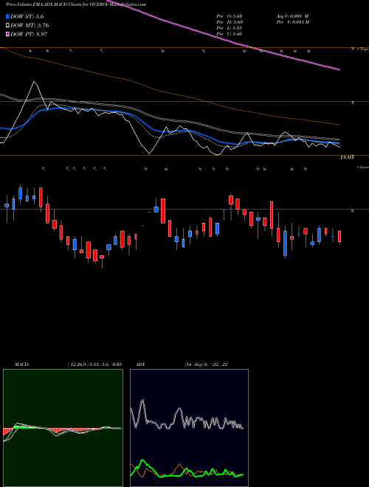Click the blue DOW ST legend swatch
Screen dimensions: 369x487
click(x=8, y=16)
